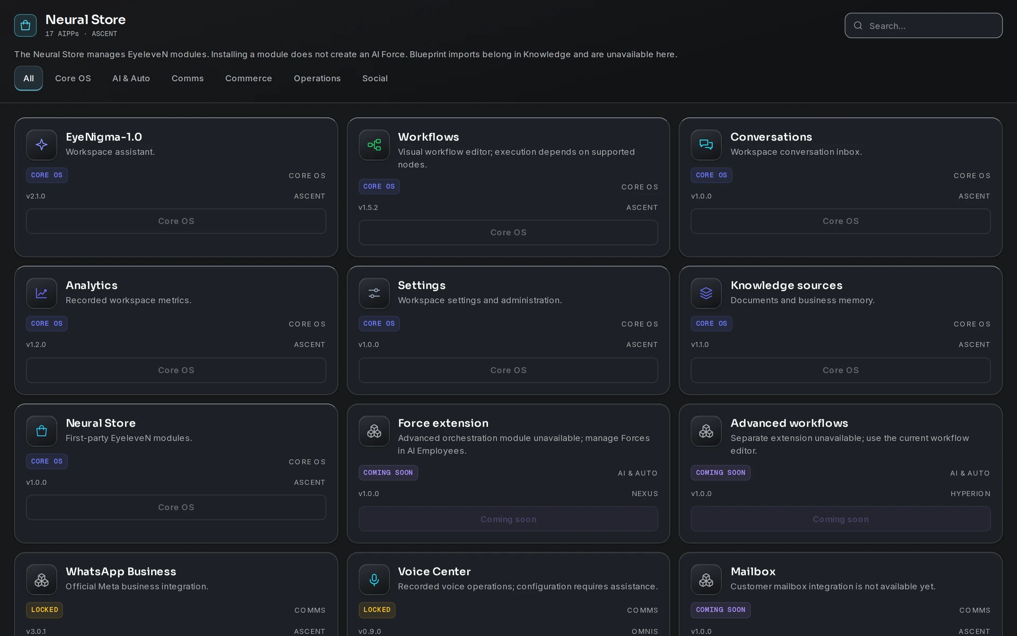Switch to the Comms tab
Screen dimensions: 1017x636
[188, 78]
